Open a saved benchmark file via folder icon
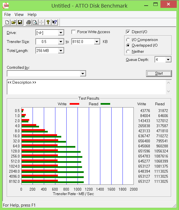 click(x=13, y=22)
